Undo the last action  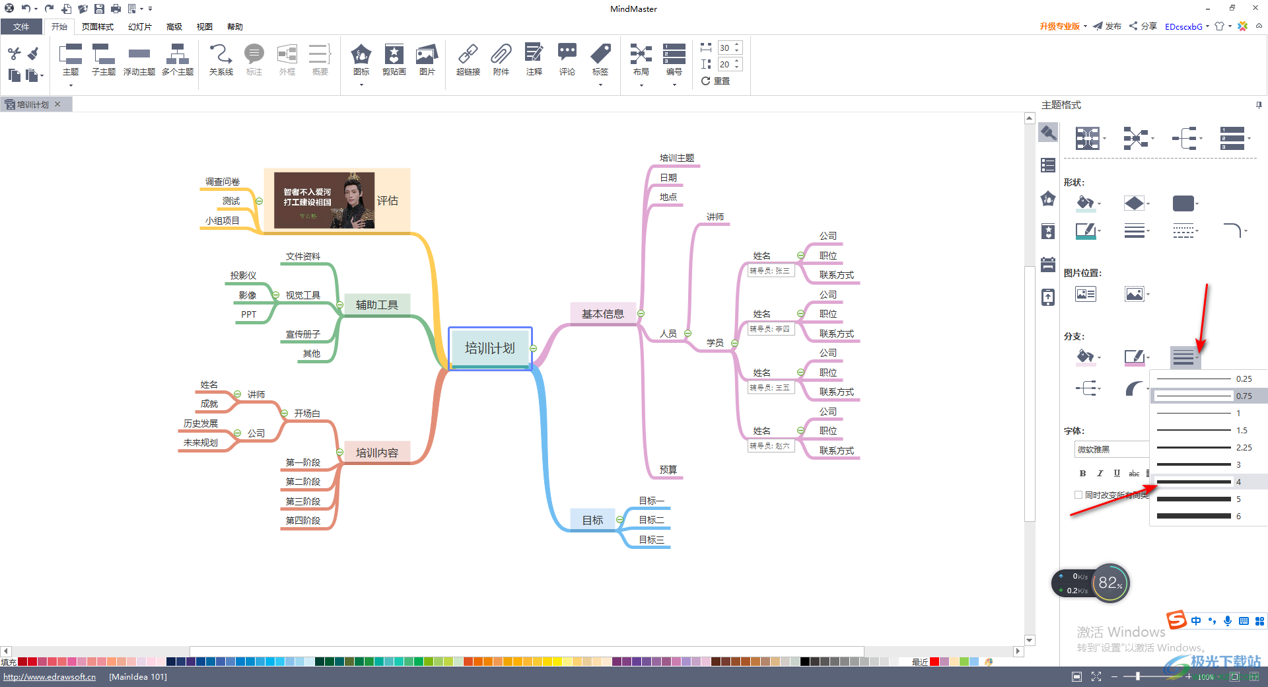pos(26,9)
